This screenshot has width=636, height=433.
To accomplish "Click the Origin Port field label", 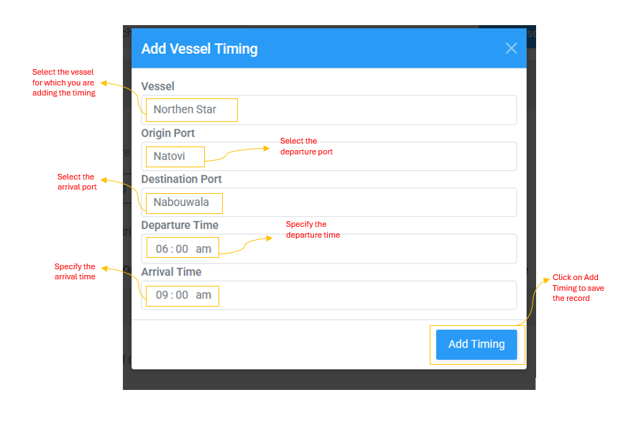I will click(x=167, y=133).
